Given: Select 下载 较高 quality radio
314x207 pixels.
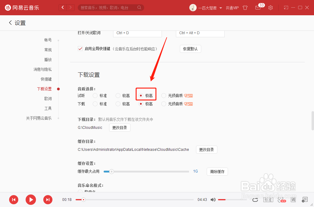Looking at the screenshot, I should point(118,104).
